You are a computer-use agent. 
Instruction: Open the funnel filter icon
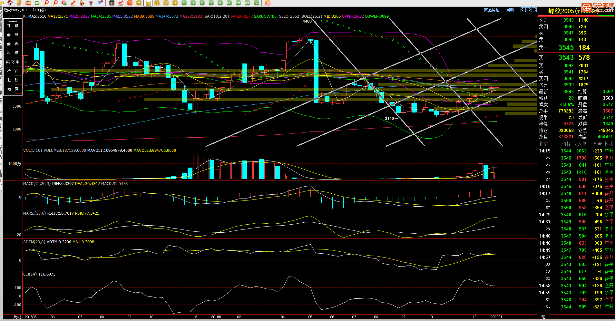[x=91, y=3]
